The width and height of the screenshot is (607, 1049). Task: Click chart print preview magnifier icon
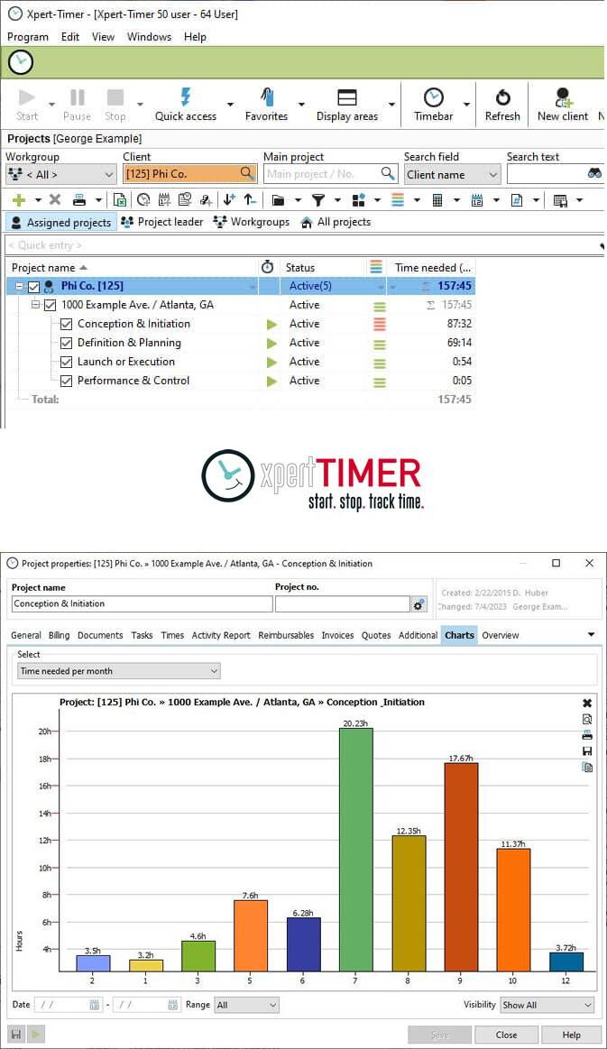(587, 719)
